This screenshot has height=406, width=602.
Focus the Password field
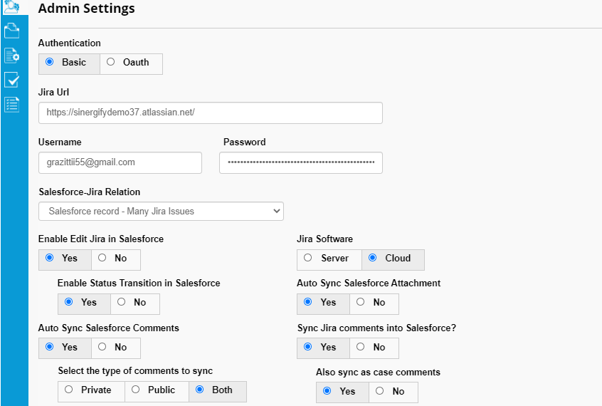301,162
